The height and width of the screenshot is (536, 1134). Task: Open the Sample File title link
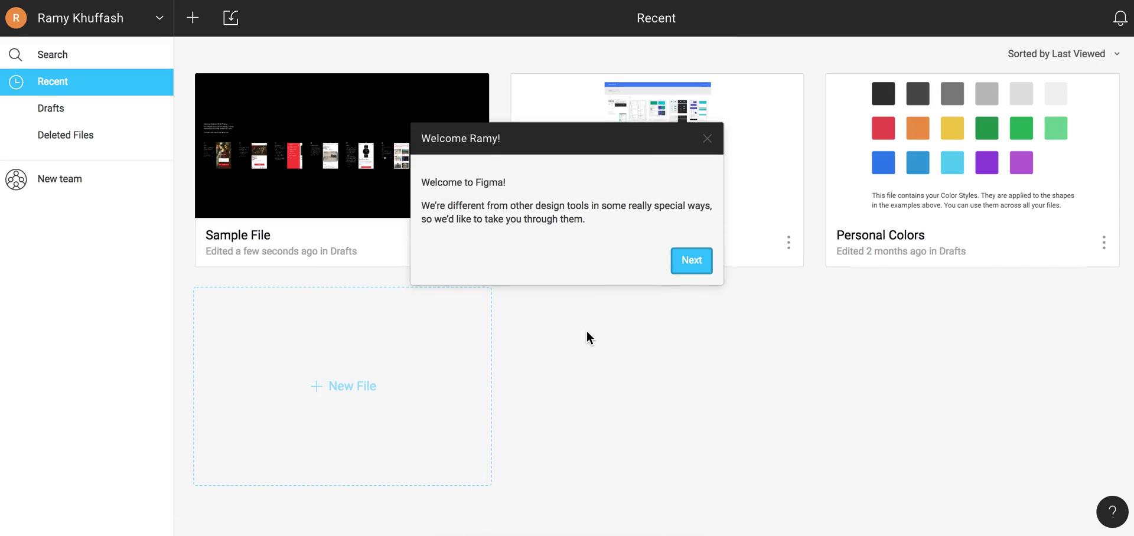click(237, 234)
